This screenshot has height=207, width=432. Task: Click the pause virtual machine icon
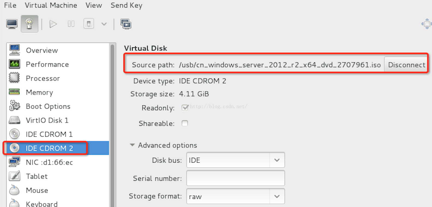(x=71, y=24)
